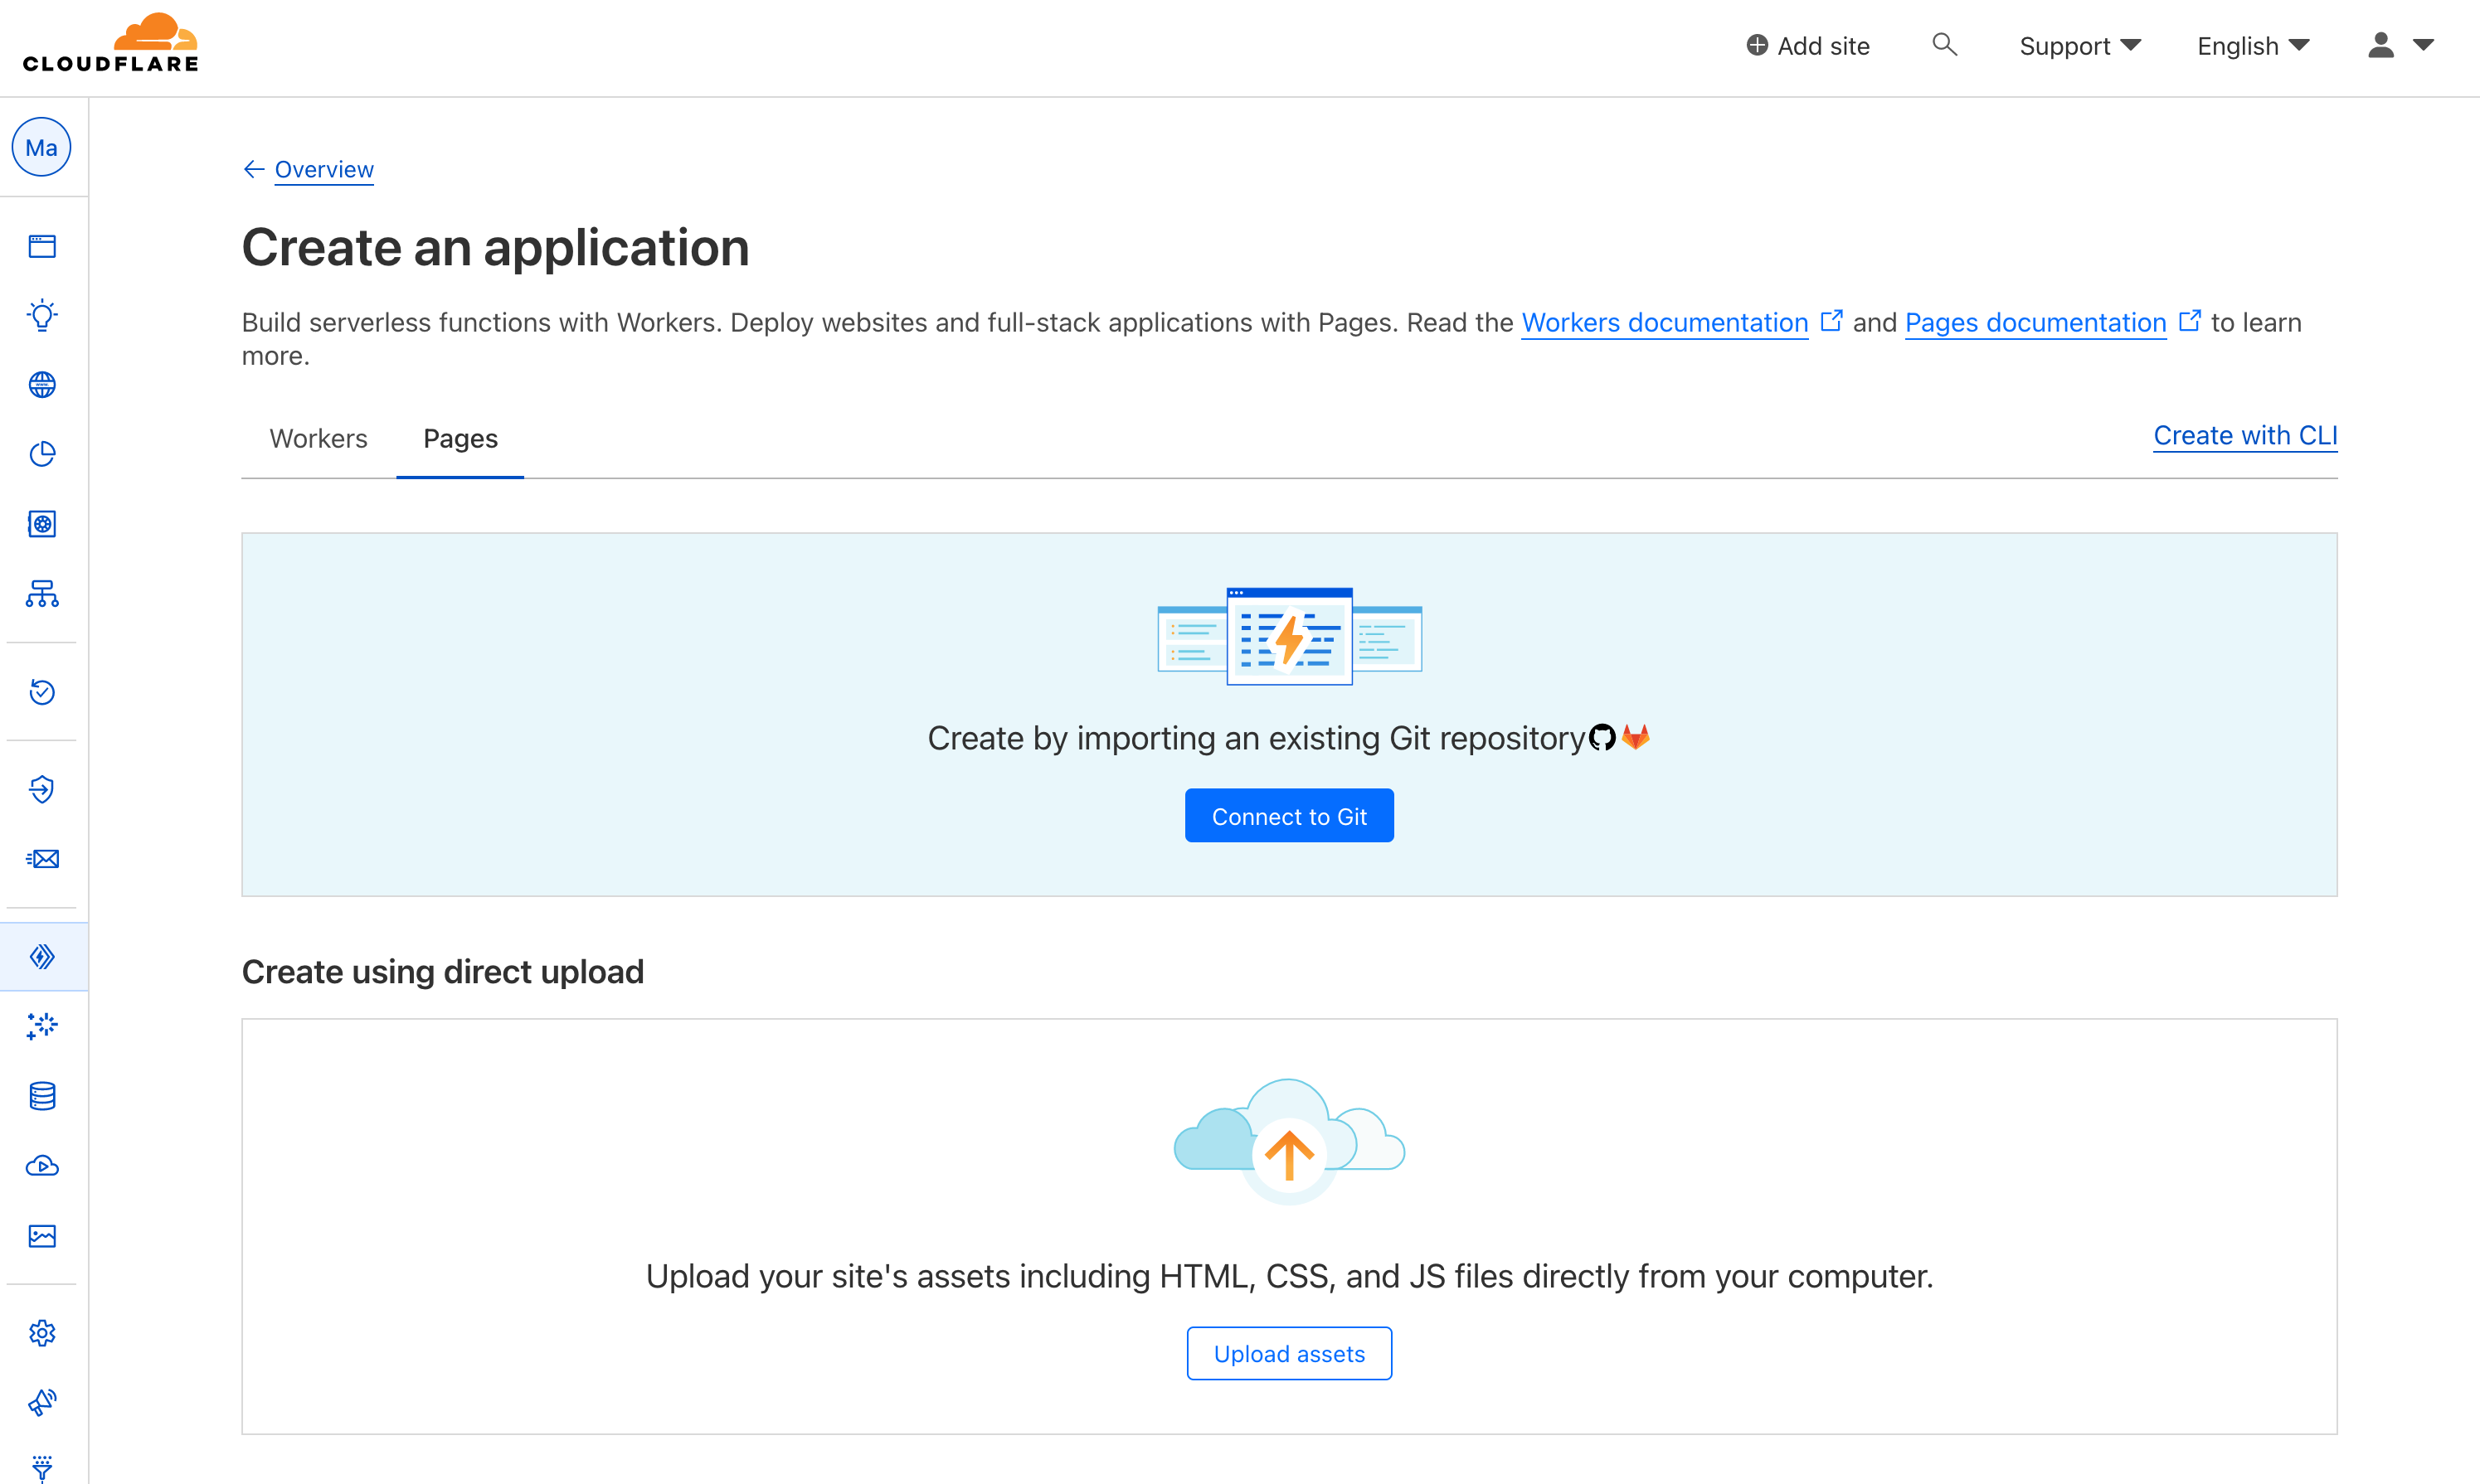Open the Analytics pie chart icon
The width and height of the screenshot is (2480, 1484).
tap(42, 454)
